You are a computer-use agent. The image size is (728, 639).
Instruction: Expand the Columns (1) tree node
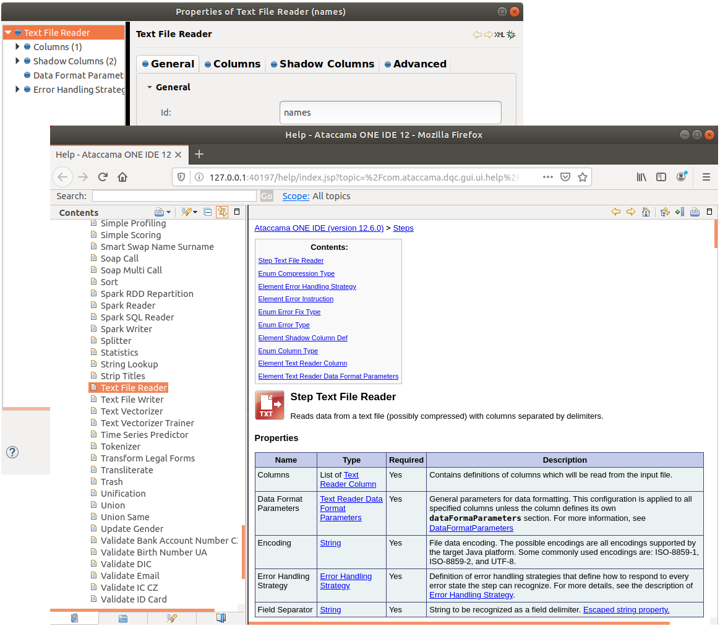pyautogui.click(x=18, y=47)
